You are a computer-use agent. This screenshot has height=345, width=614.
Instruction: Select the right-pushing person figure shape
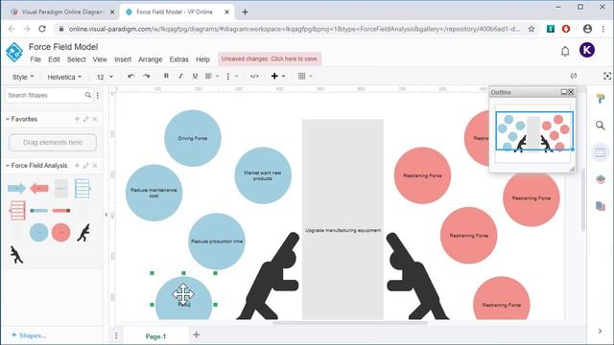83,233
